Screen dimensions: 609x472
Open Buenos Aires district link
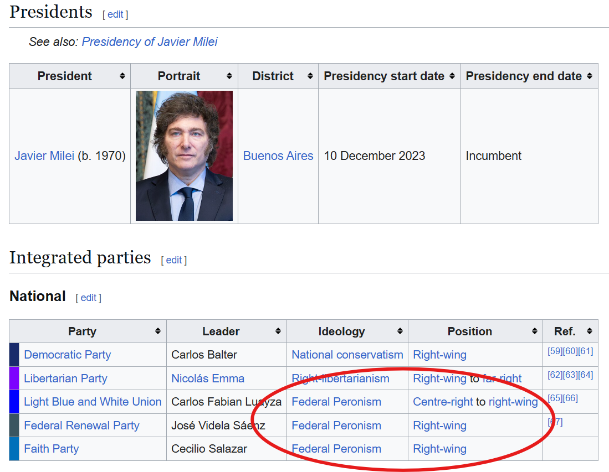278,155
